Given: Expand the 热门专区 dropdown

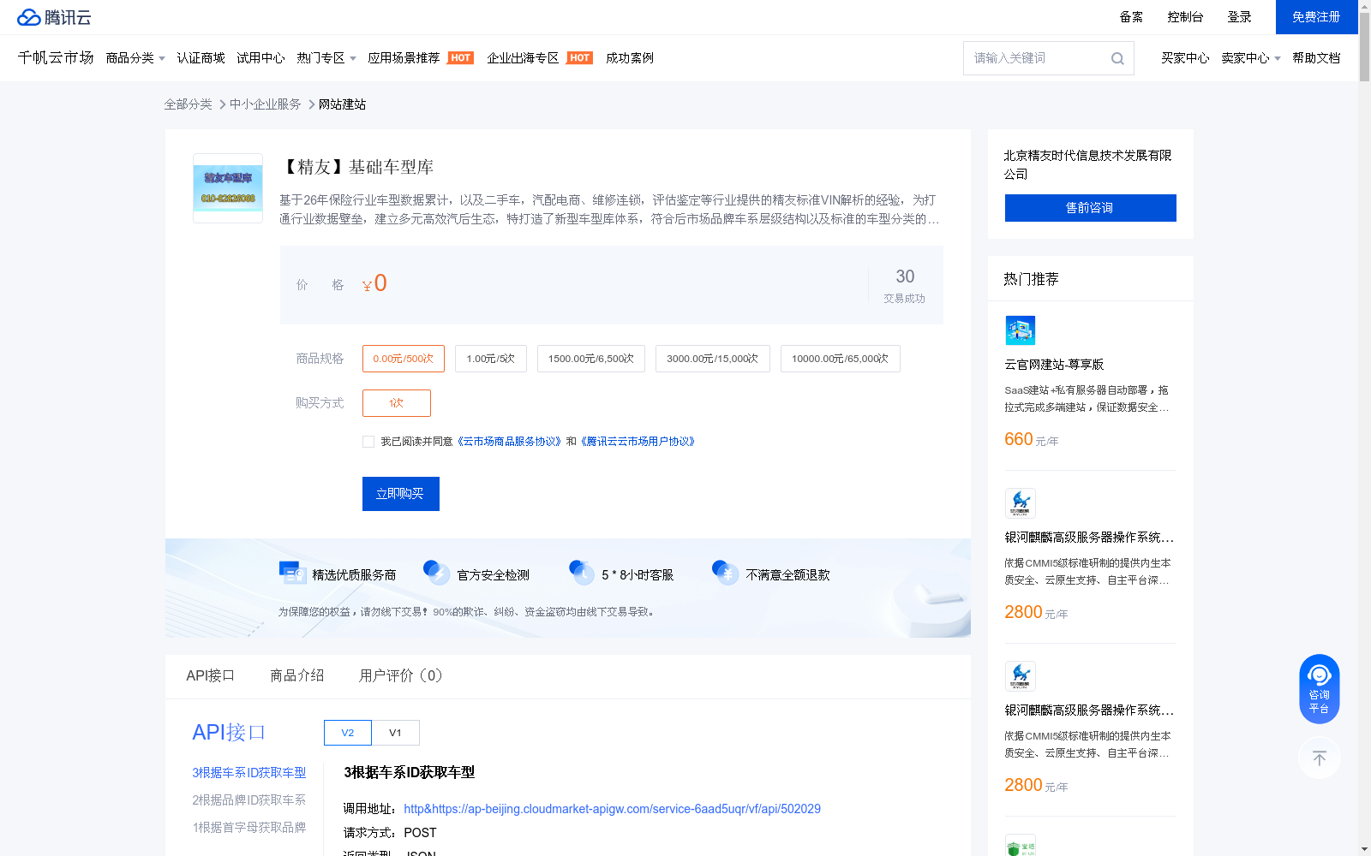Looking at the screenshot, I should pyautogui.click(x=326, y=58).
